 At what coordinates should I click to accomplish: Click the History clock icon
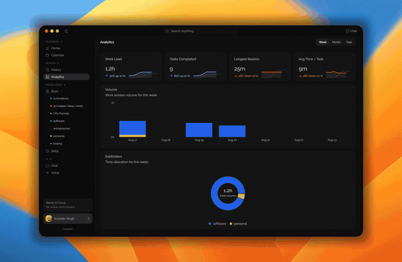click(48, 70)
